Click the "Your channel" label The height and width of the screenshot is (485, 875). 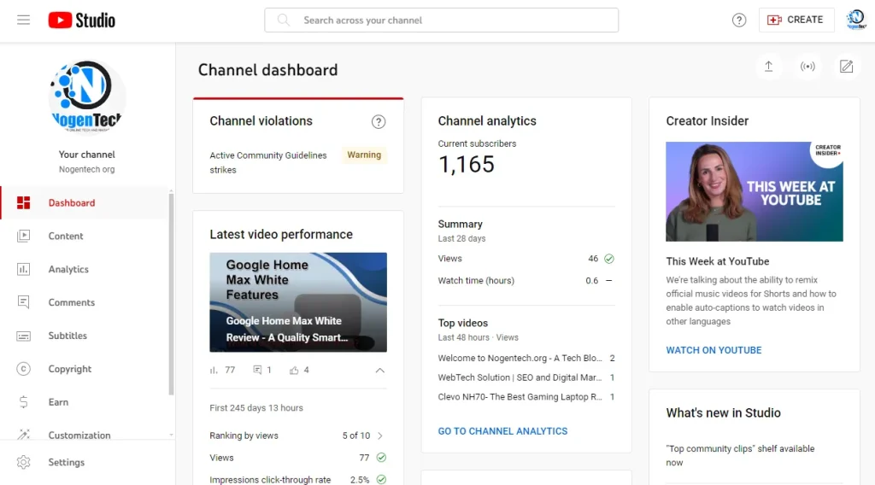[86, 155]
